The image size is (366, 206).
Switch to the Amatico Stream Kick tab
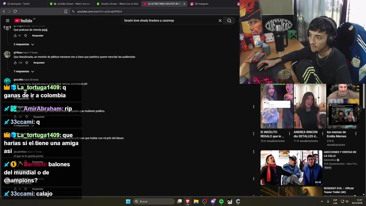118,4
